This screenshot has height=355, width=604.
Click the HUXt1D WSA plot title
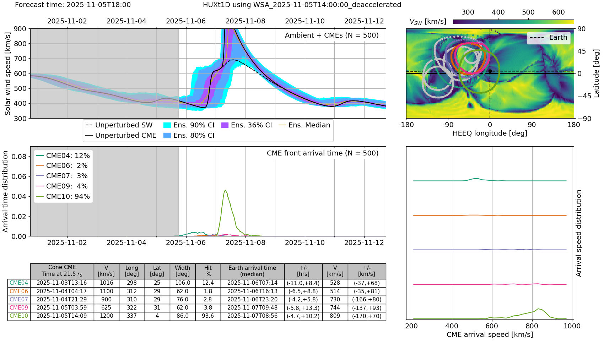[x=302, y=5]
